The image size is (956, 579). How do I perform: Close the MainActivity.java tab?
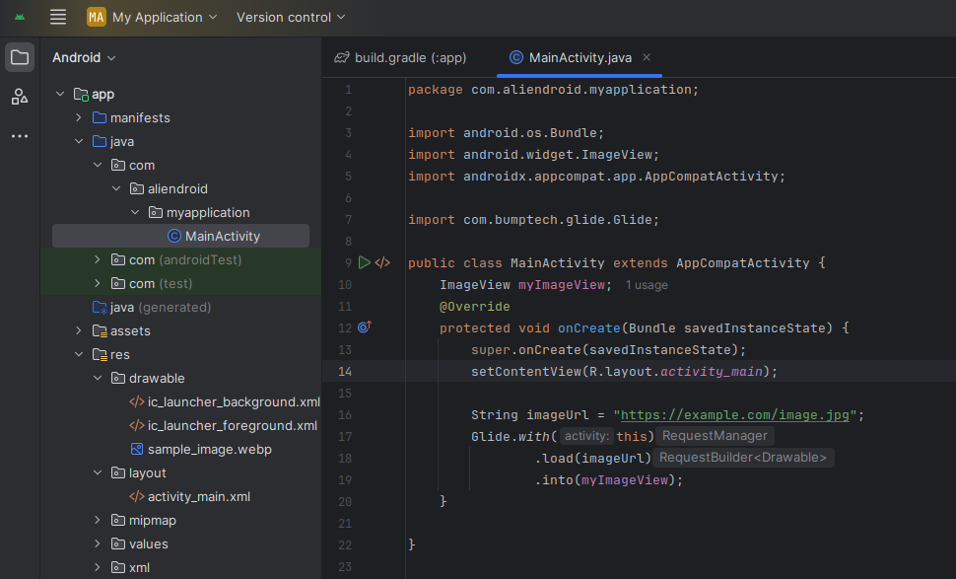pos(647,57)
